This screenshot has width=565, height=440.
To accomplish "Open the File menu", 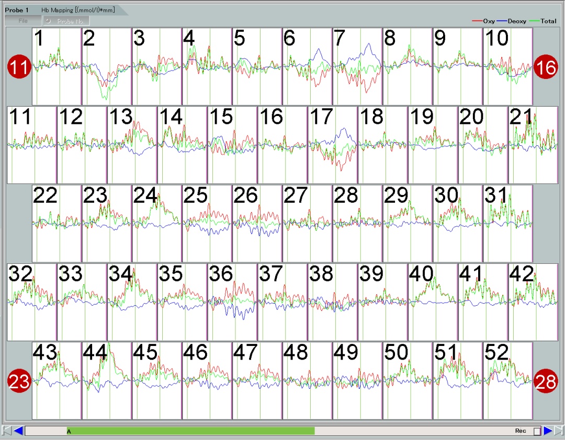I will [23, 21].
